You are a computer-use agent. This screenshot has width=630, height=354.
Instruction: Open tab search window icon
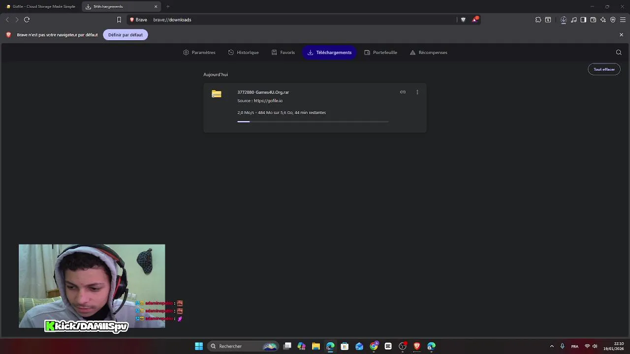(x=548, y=20)
